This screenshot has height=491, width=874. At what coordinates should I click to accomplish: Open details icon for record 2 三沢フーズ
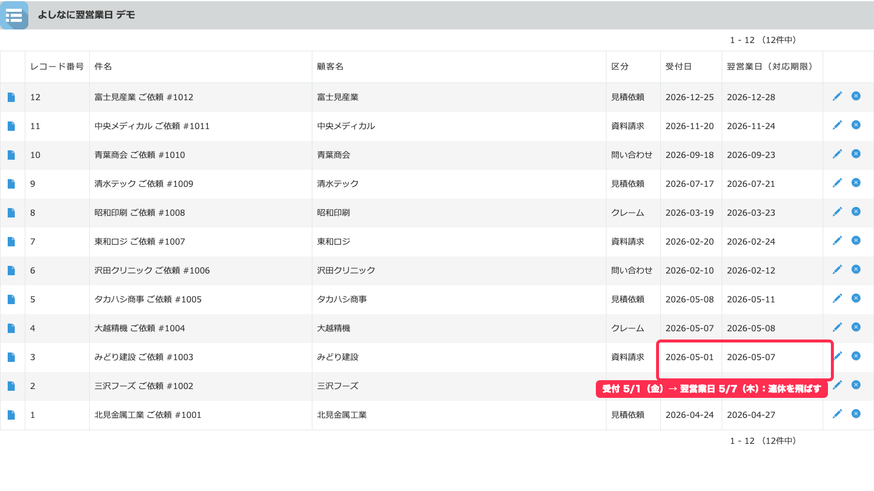point(11,386)
